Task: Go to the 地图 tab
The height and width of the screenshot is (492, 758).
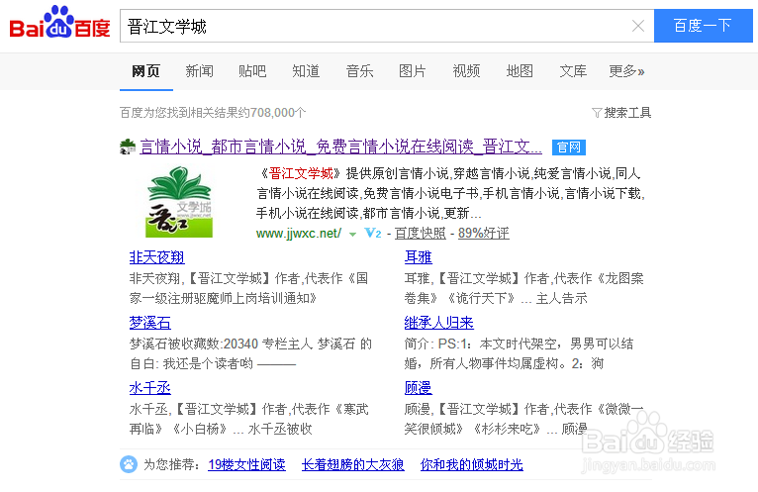Action: [520, 71]
